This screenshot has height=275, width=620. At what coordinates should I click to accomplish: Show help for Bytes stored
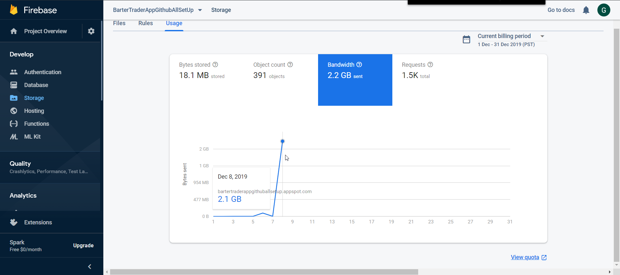(215, 64)
